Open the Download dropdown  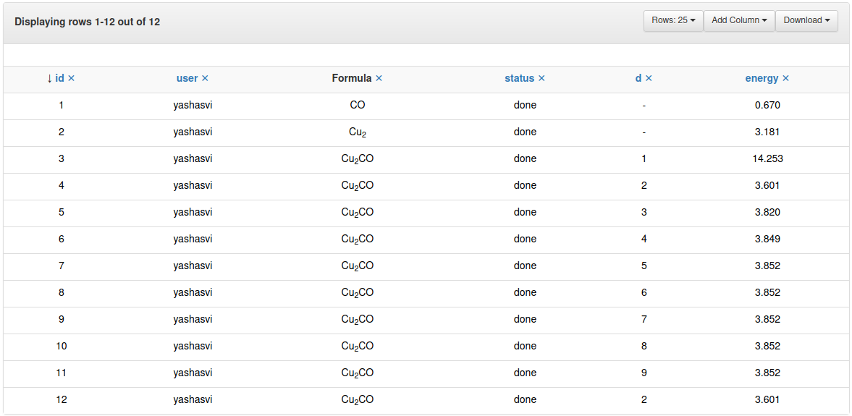(806, 20)
